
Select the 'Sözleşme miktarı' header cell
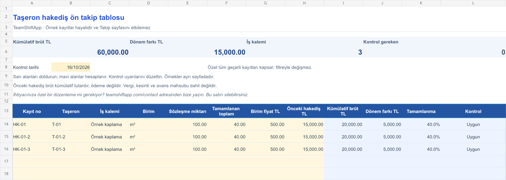click(x=187, y=111)
